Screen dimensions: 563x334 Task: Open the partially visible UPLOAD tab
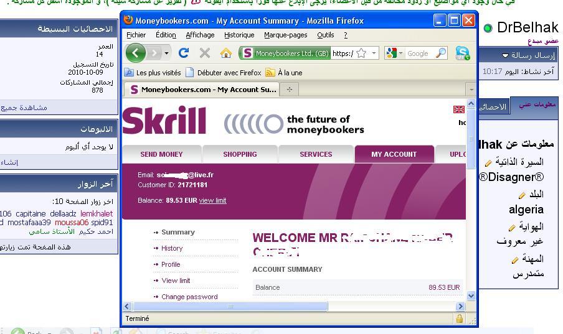451,154
